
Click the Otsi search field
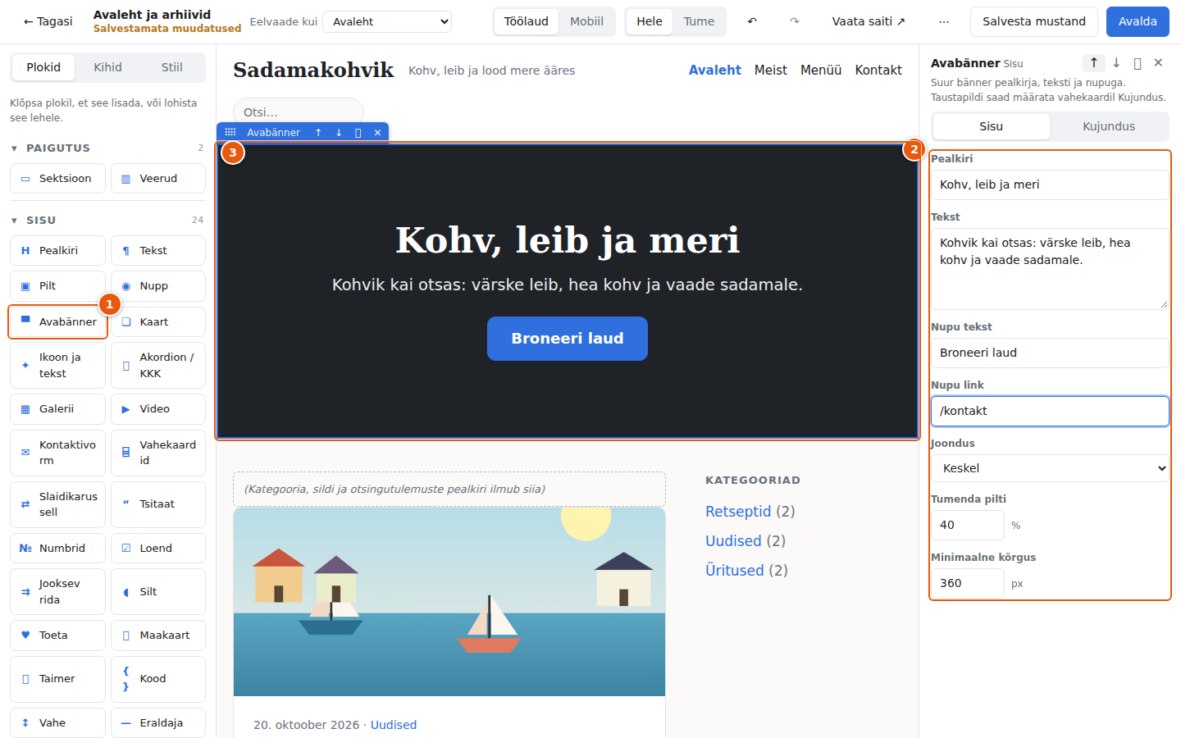click(299, 112)
